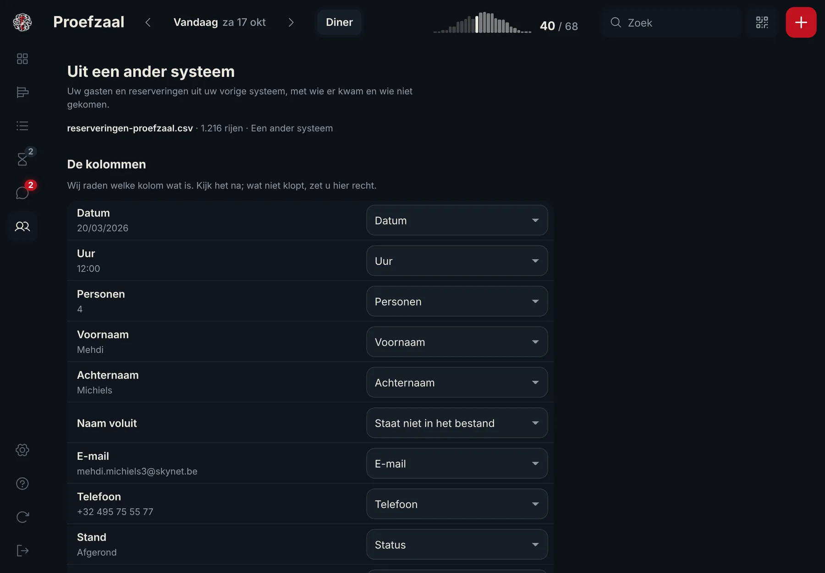Viewport: 825px width, 573px height.
Task: Click the file name 'reserveringen-proefzaal.csv'
Action: click(130, 128)
